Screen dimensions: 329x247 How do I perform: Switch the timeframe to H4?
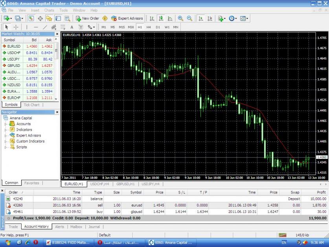[149, 27]
